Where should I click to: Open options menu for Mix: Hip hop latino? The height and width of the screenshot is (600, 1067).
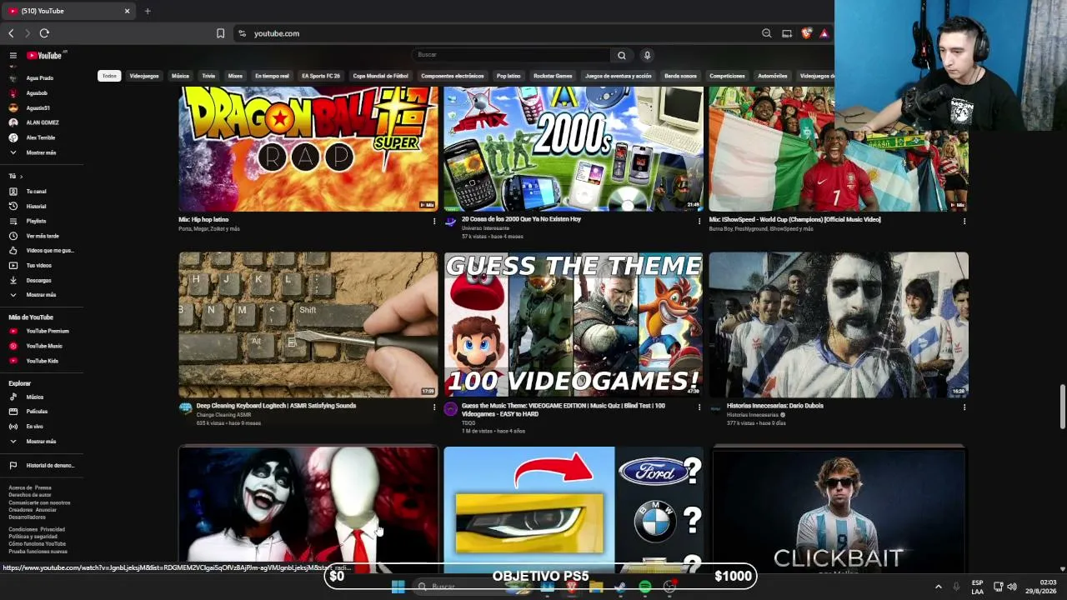click(433, 221)
